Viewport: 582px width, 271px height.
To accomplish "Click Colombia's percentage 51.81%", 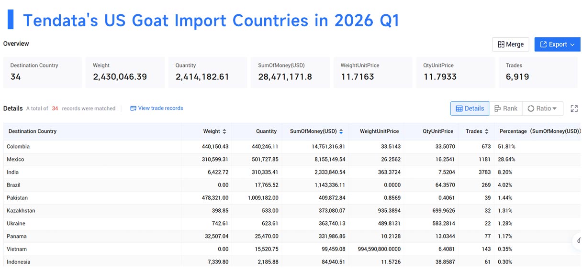I will pyautogui.click(x=507, y=147).
